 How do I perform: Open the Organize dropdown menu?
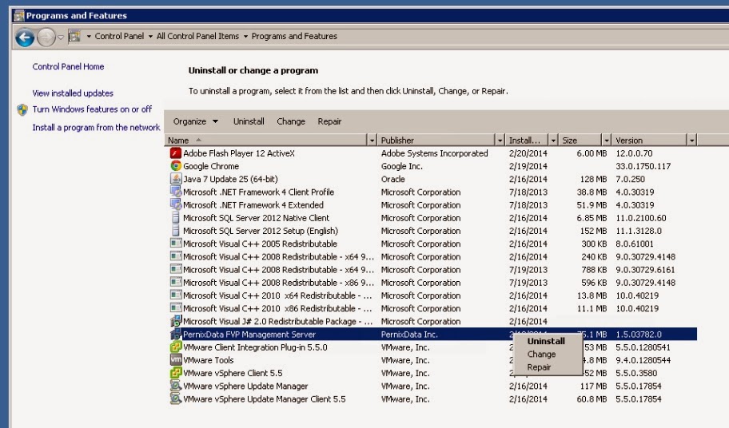click(x=195, y=121)
